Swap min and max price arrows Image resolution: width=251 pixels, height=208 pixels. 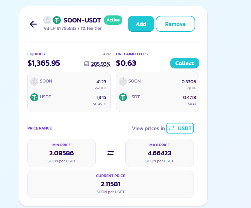(x=111, y=153)
